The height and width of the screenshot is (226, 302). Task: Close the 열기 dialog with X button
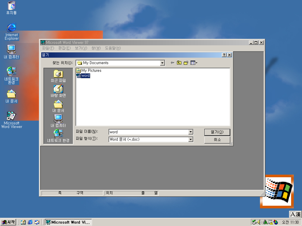click(x=229, y=55)
